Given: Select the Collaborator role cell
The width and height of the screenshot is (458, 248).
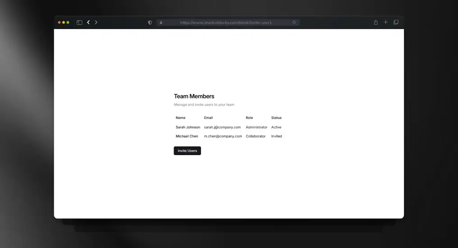Looking at the screenshot, I should (x=256, y=136).
